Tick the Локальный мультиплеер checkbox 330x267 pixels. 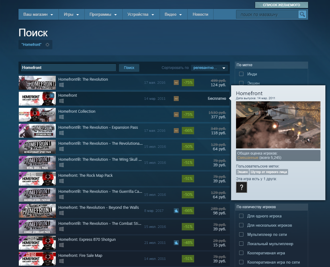[x=241, y=244]
